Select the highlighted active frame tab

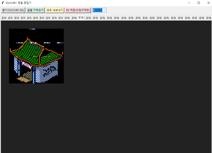(x=81, y=18)
